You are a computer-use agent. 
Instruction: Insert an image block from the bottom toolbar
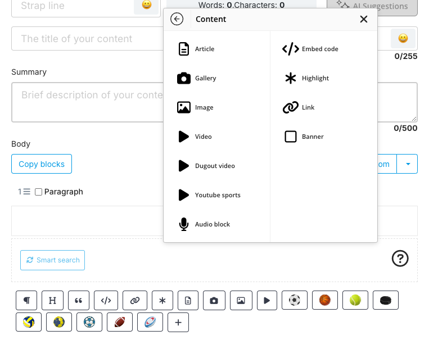pyautogui.click(x=241, y=300)
